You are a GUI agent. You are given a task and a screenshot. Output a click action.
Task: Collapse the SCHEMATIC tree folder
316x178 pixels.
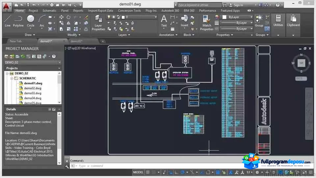(12, 78)
